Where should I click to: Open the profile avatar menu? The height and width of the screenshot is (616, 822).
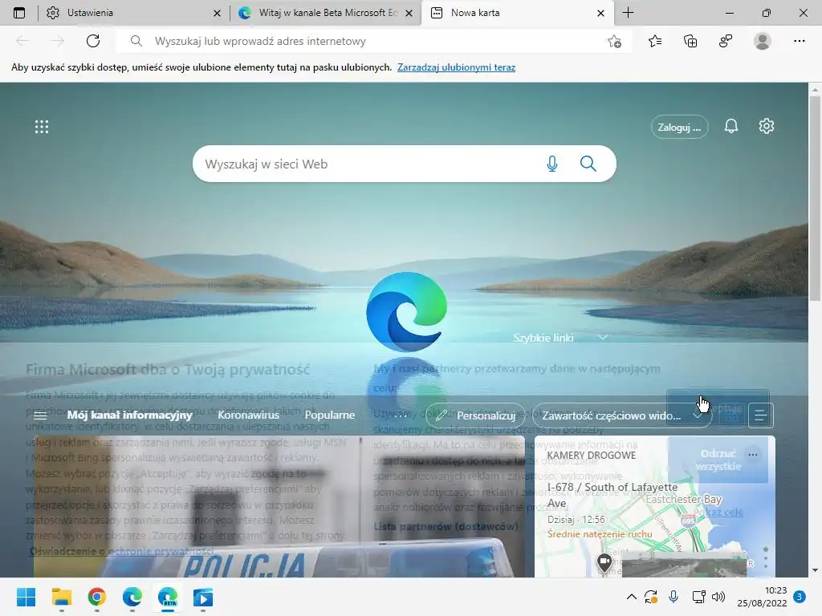point(763,41)
